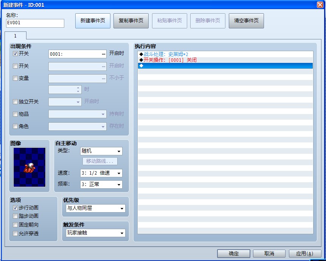
Task: Switch to event page tab 1
Action: [x=16, y=36]
